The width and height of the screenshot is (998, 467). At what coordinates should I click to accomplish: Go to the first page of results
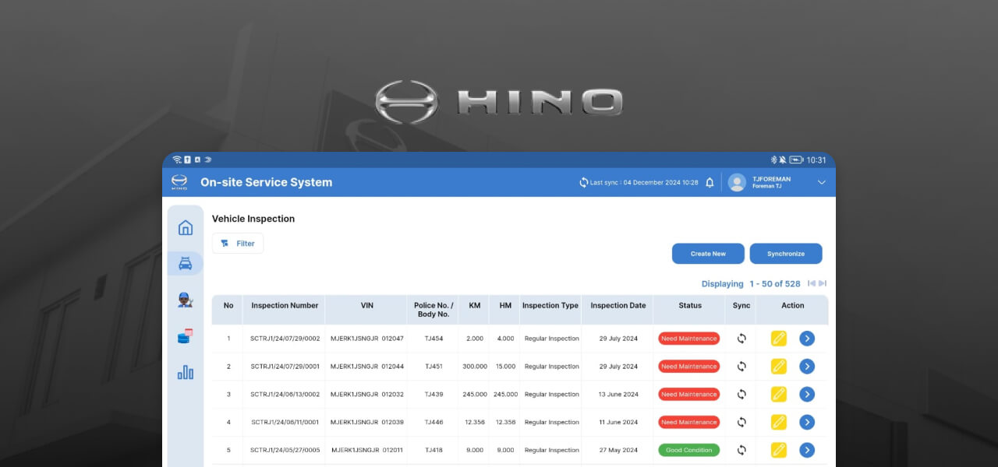812,284
